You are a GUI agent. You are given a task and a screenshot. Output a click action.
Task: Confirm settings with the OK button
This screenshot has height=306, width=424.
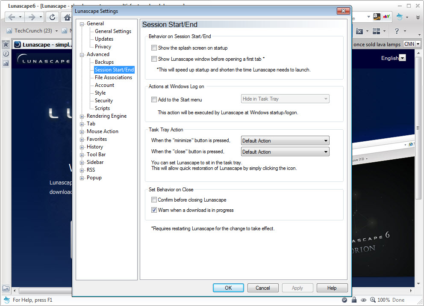tap(228, 288)
